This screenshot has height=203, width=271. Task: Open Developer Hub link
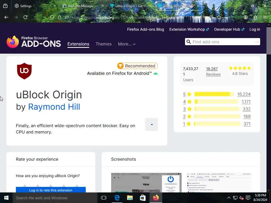(x=229, y=29)
